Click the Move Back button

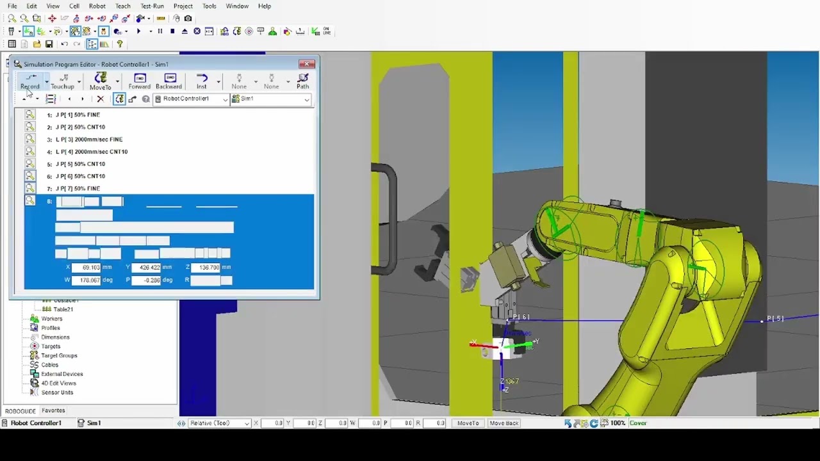pyautogui.click(x=504, y=423)
